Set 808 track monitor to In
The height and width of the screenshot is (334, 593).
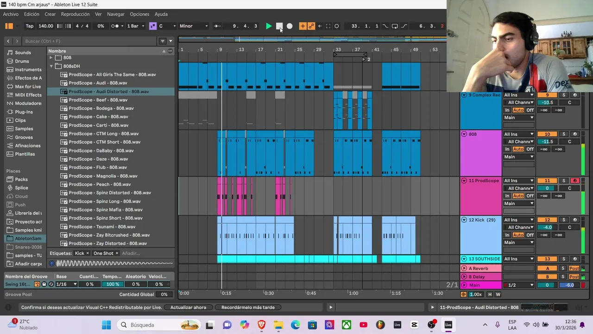(507, 149)
